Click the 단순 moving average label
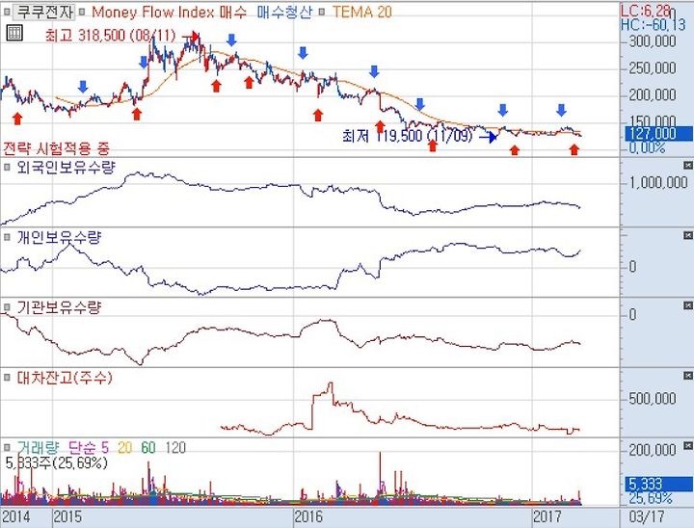The height and width of the screenshot is (528, 694). [x=82, y=447]
